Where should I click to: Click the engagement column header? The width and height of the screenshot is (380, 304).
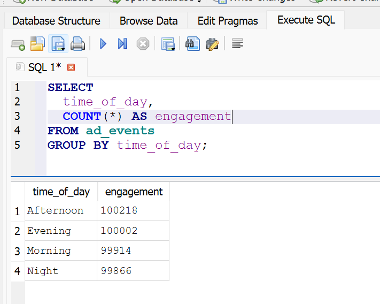(134, 192)
